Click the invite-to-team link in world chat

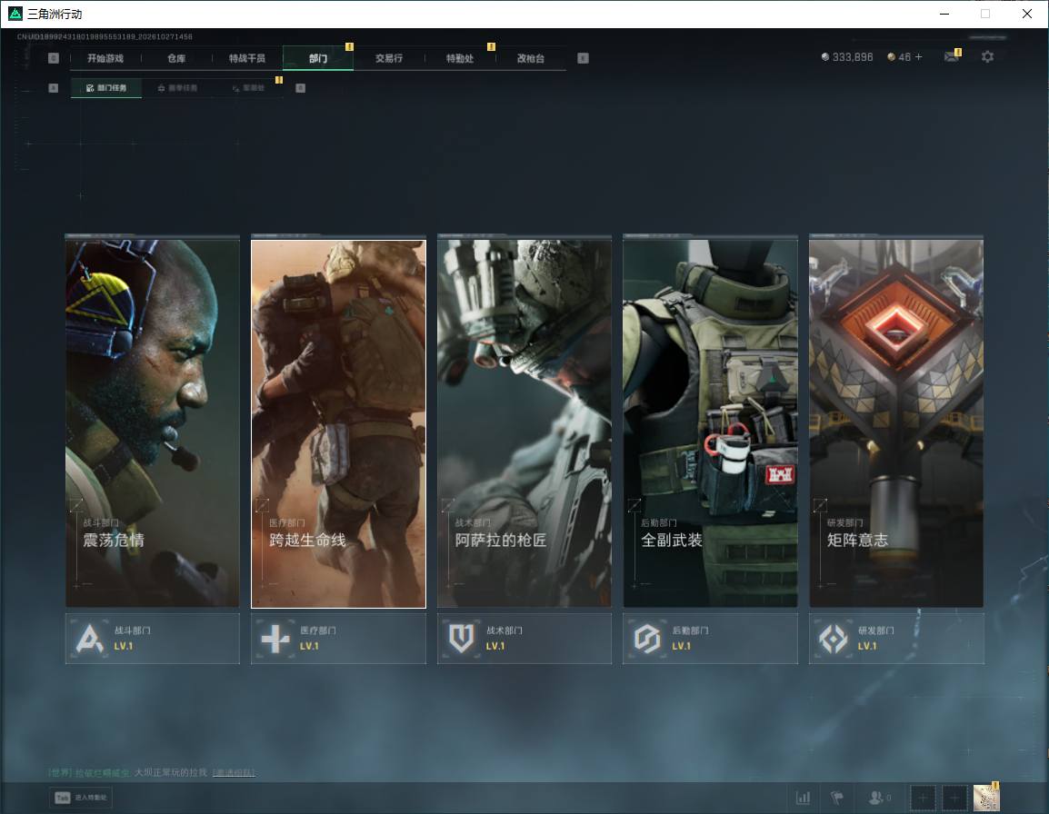(x=234, y=772)
